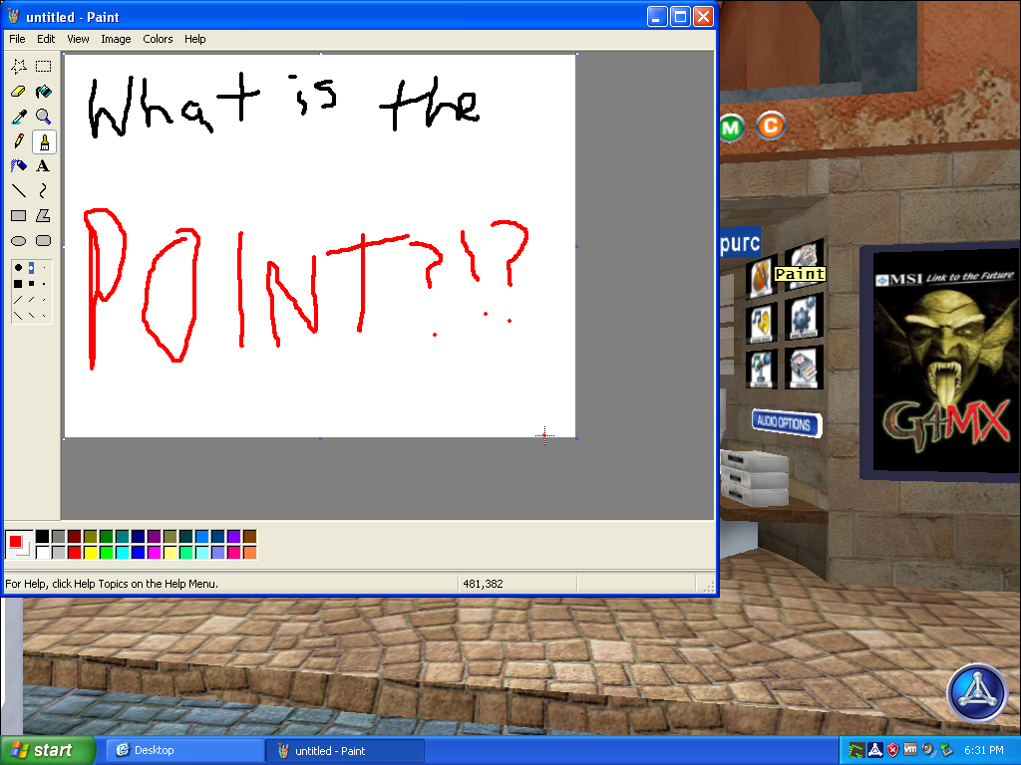Viewport: 1021px width, 765px height.
Task: Click the gear icon on the wall panel
Action: click(805, 317)
